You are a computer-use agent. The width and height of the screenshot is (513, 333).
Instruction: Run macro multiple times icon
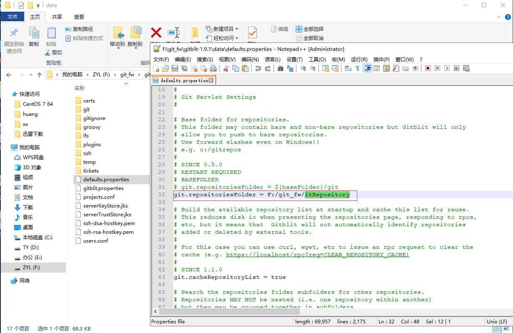pyautogui.click(x=456, y=68)
